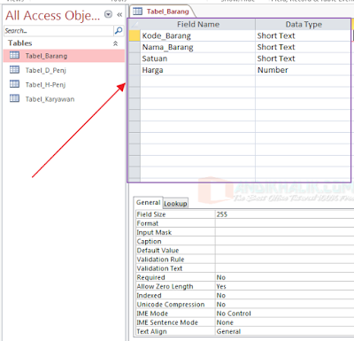
Task: Collapse the Tables group
Action: pyautogui.click(x=115, y=43)
